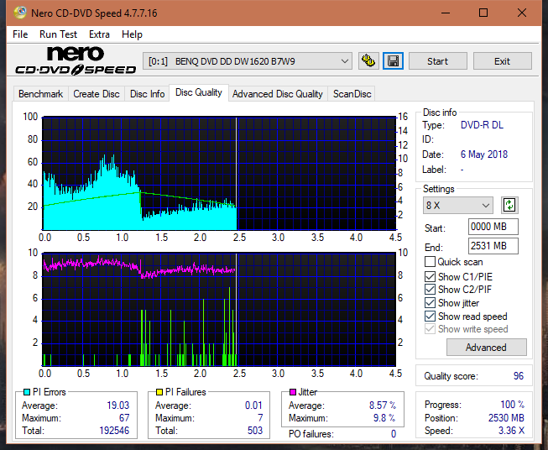This screenshot has width=548, height=450.
Task: Click the Nero app icon in title bar
Action: 20,13
